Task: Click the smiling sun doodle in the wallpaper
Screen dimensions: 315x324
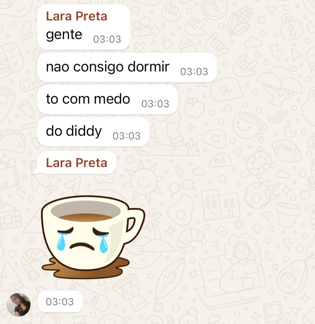Action: (144, 180)
